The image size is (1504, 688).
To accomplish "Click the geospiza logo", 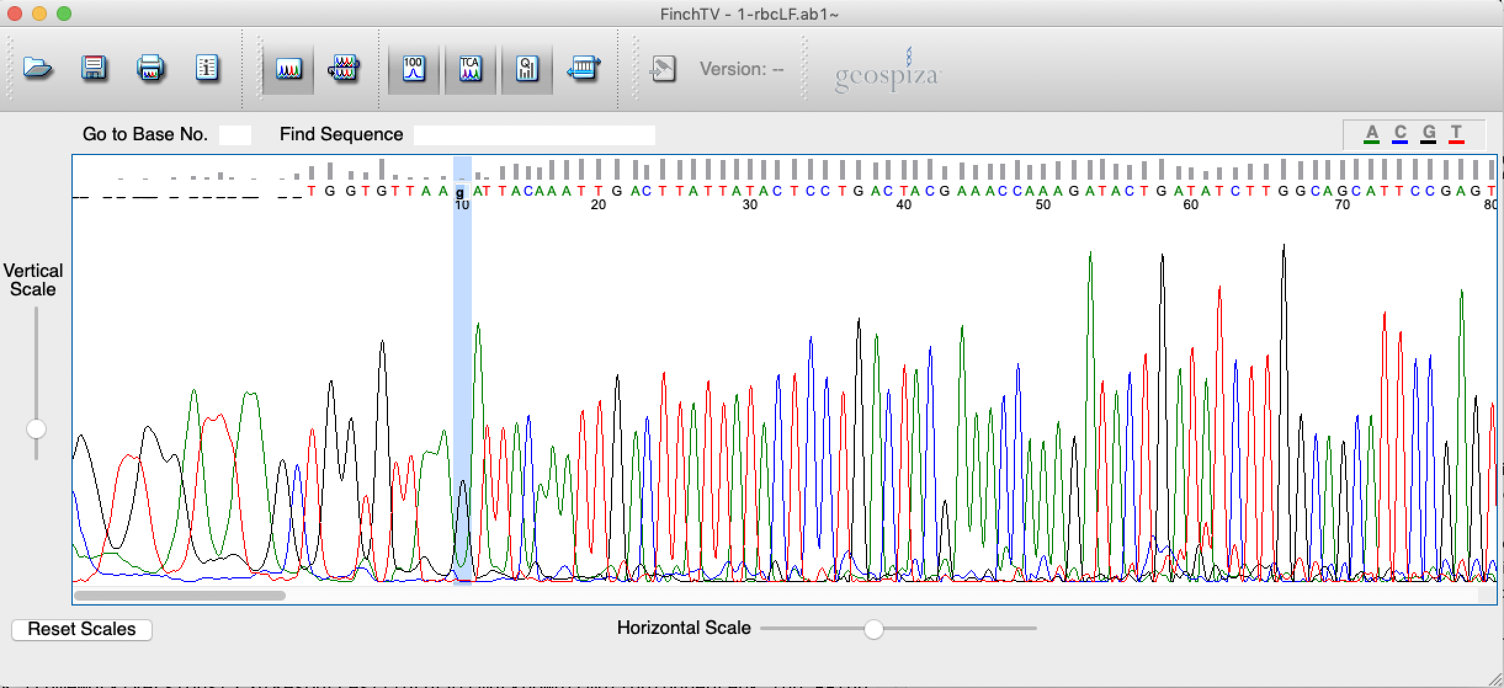I will tap(887, 71).
